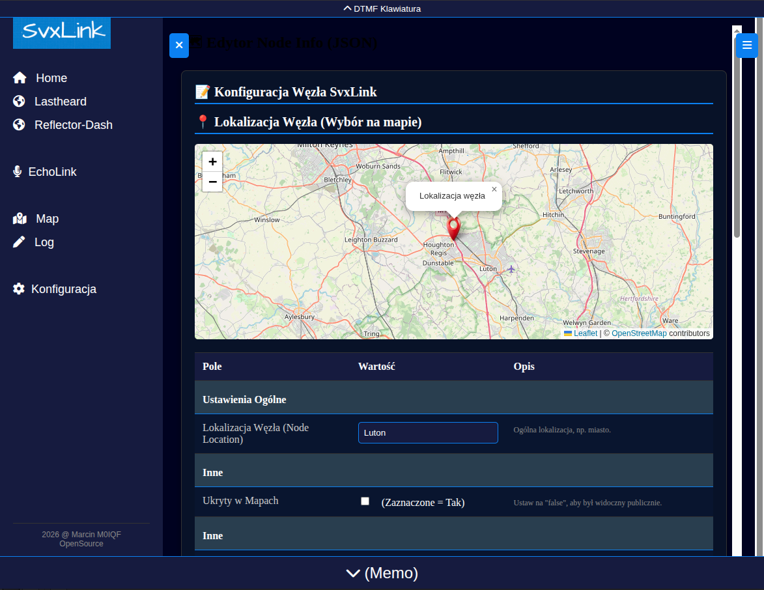Toggle the Ukryty w Mapach checkbox

click(x=365, y=501)
